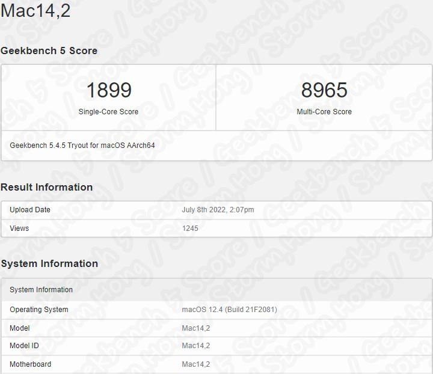Screen dimensions: 433x374
Task: Click the bold System Information section heading
Action: click(49, 263)
